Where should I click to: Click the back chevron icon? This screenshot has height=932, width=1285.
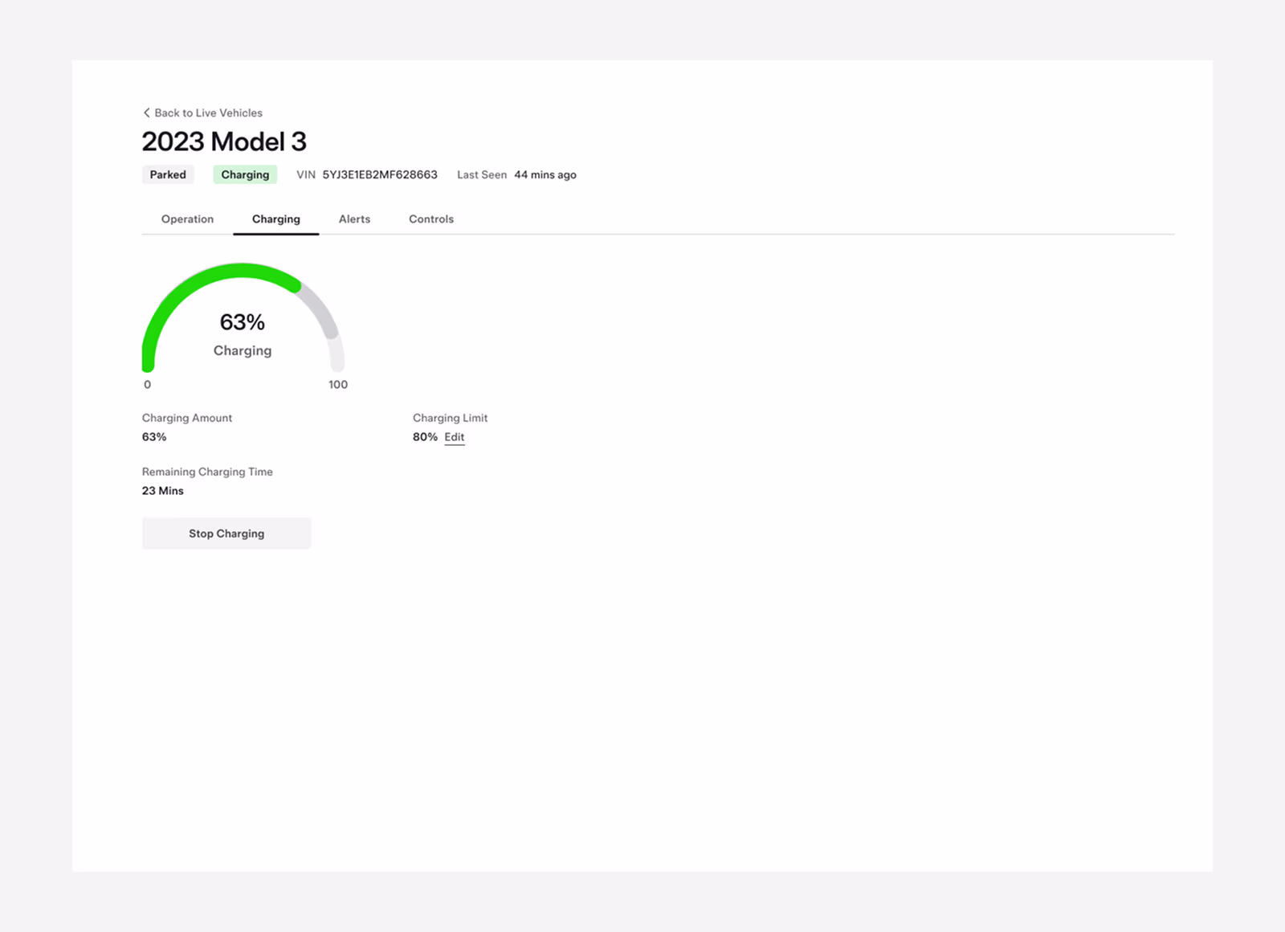tap(147, 112)
